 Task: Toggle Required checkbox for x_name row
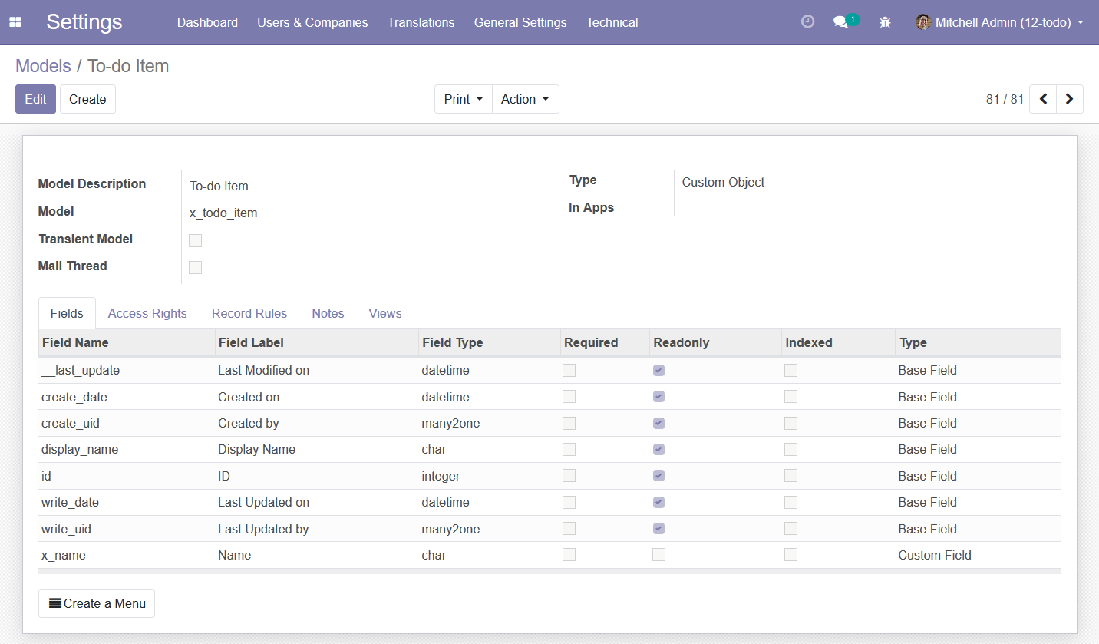(x=569, y=555)
